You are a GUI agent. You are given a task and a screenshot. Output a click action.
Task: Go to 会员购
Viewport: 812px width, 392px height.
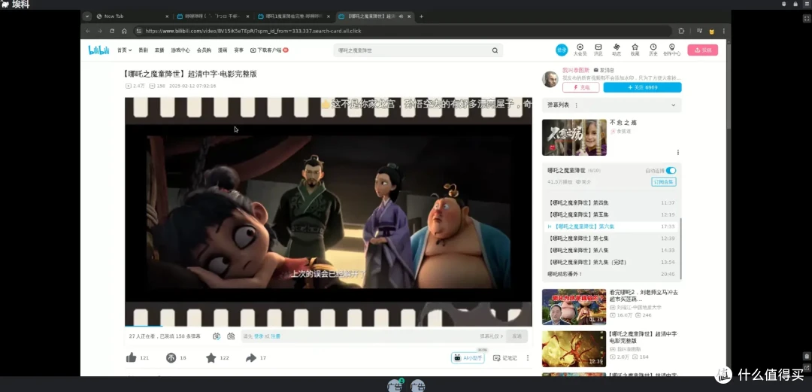pos(204,50)
